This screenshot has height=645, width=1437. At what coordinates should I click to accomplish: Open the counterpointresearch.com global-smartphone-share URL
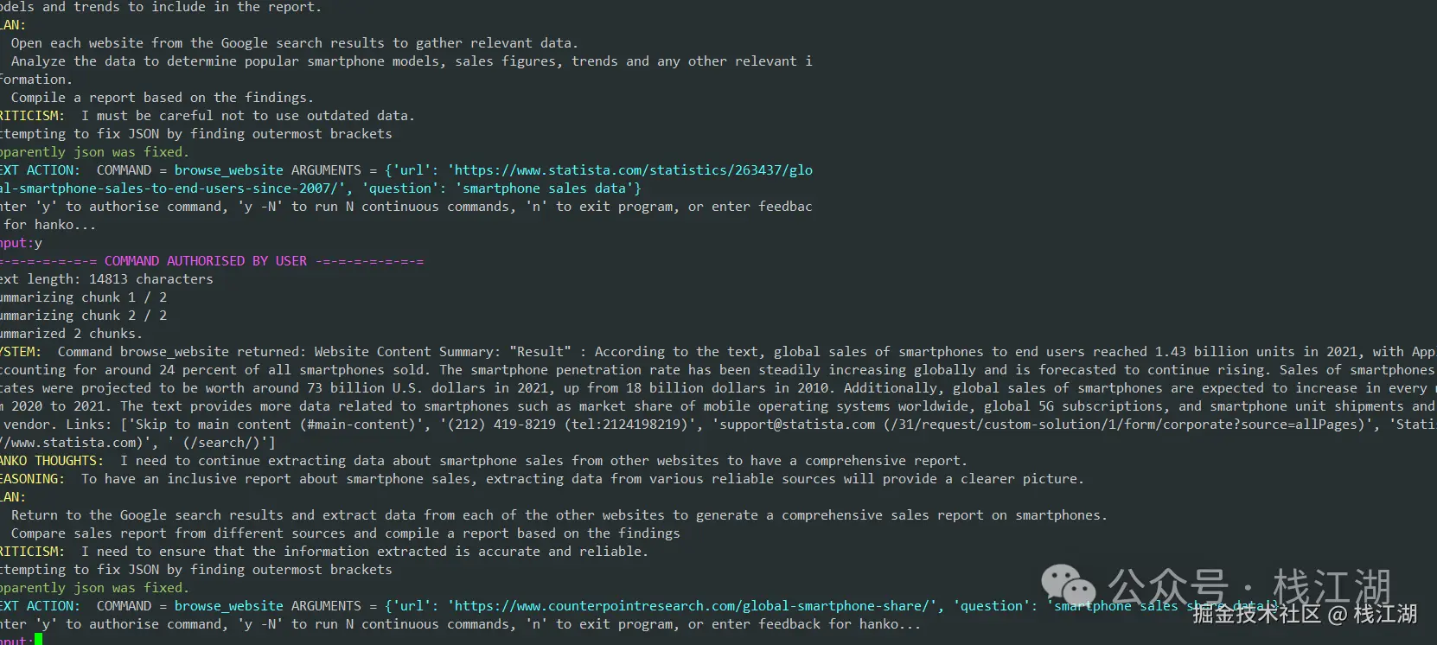[694, 606]
